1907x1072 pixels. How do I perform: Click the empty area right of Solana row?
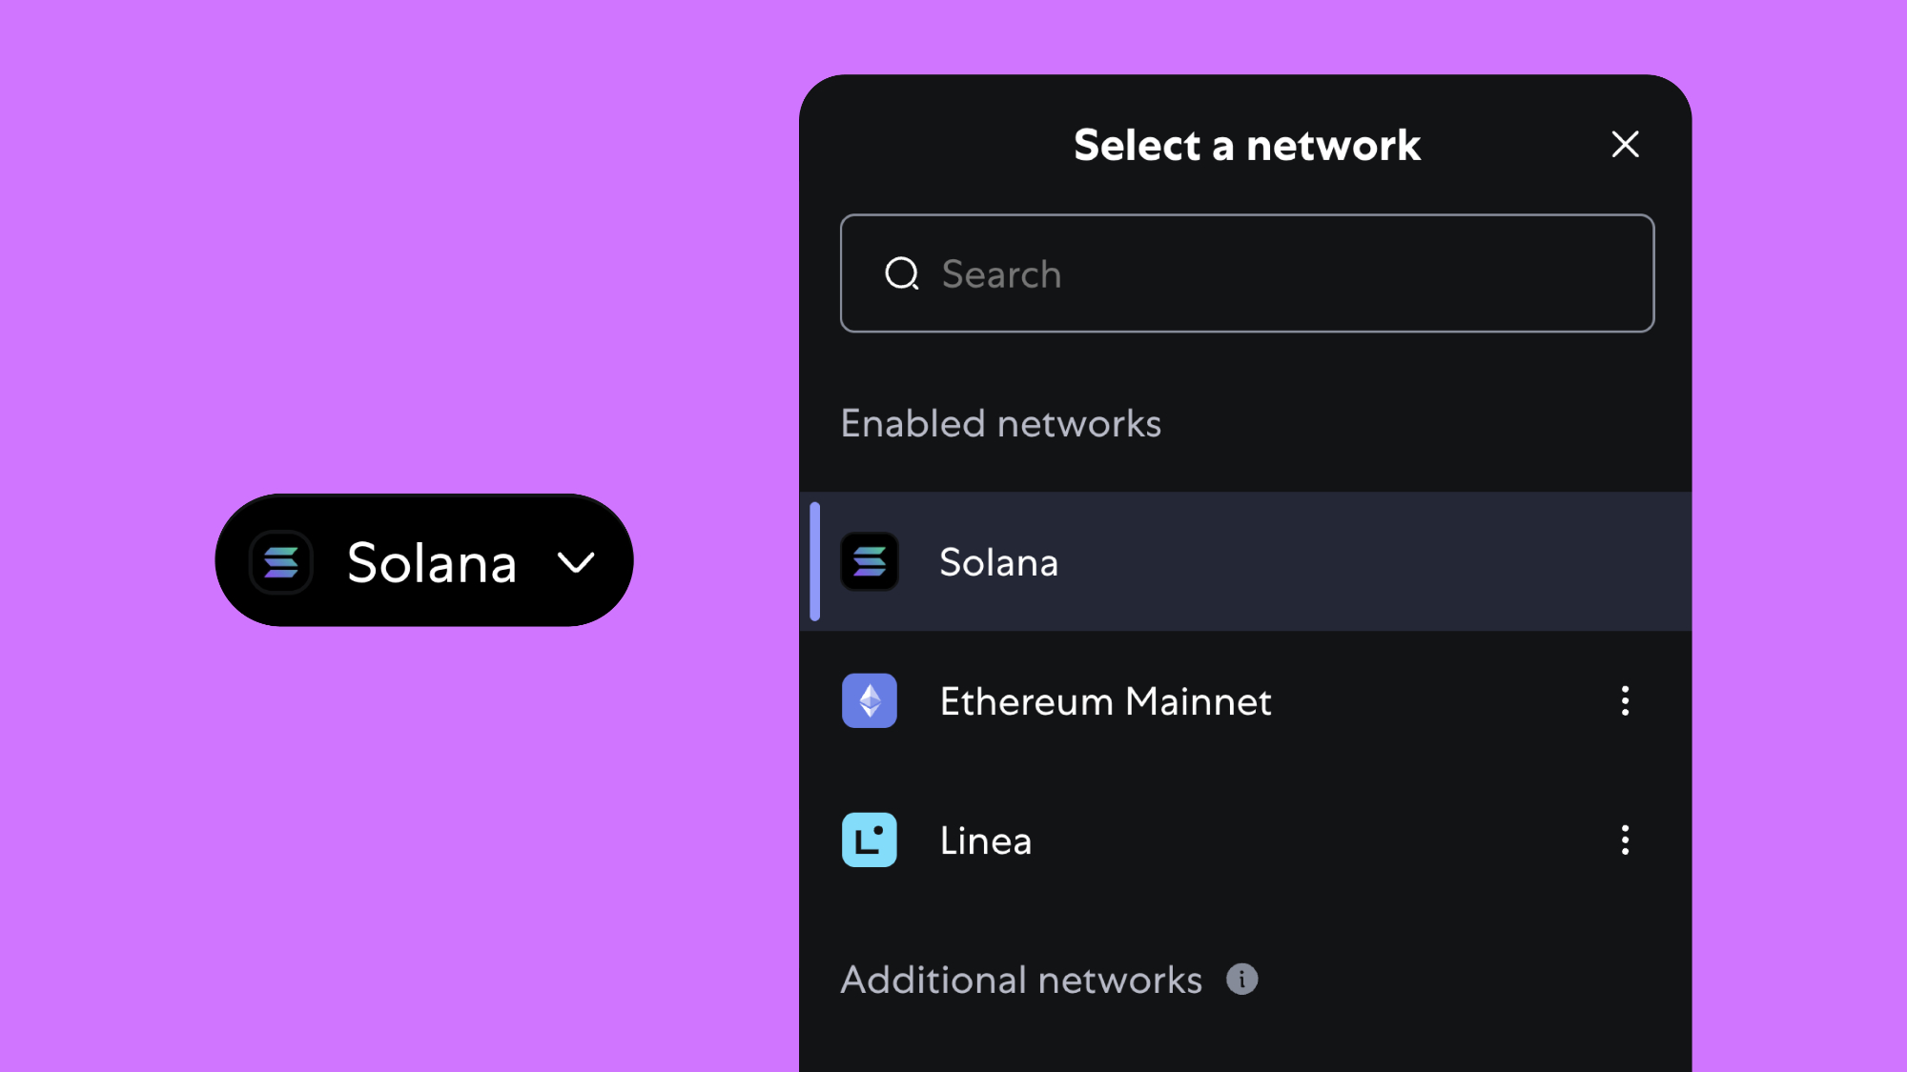[x=1383, y=562]
